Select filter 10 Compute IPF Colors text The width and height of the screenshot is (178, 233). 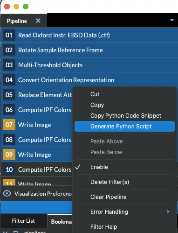(x=45, y=169)
